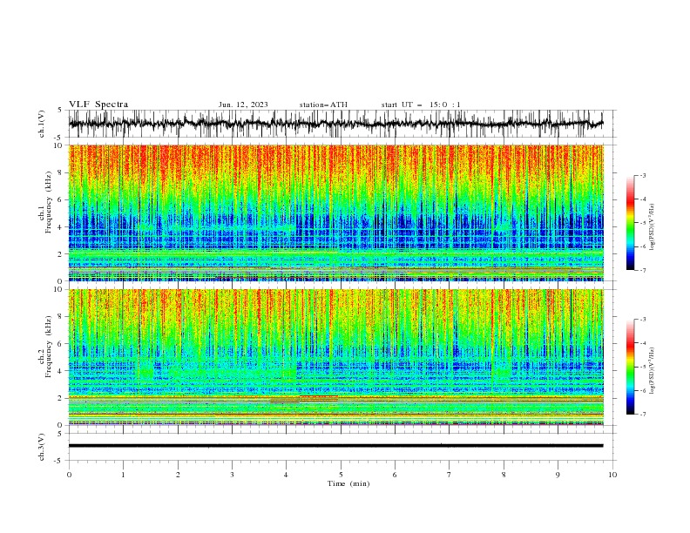Click the "6" tick on the time axis
This screenshot has height=533, width=690.
point(396,475)
